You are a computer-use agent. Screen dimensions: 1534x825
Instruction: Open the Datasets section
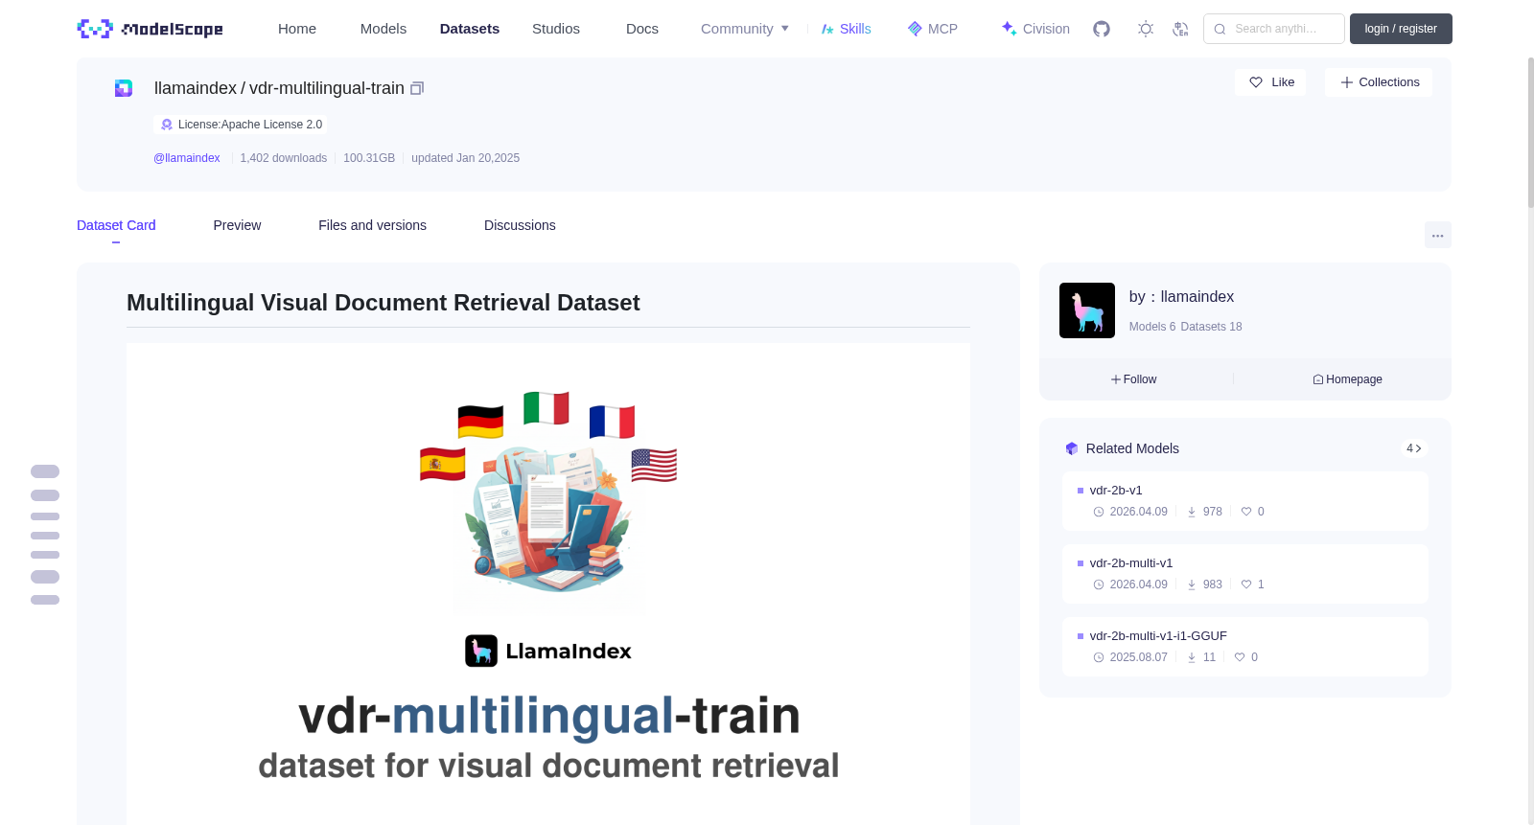click(x=470, y=29)
